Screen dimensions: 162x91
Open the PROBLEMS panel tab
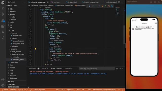click(x=32, y=69)
